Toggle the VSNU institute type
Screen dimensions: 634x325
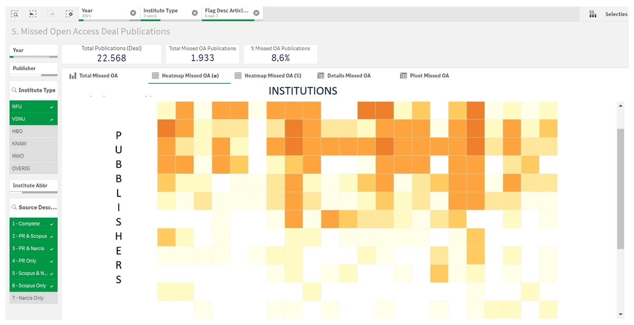click(33, 119)
